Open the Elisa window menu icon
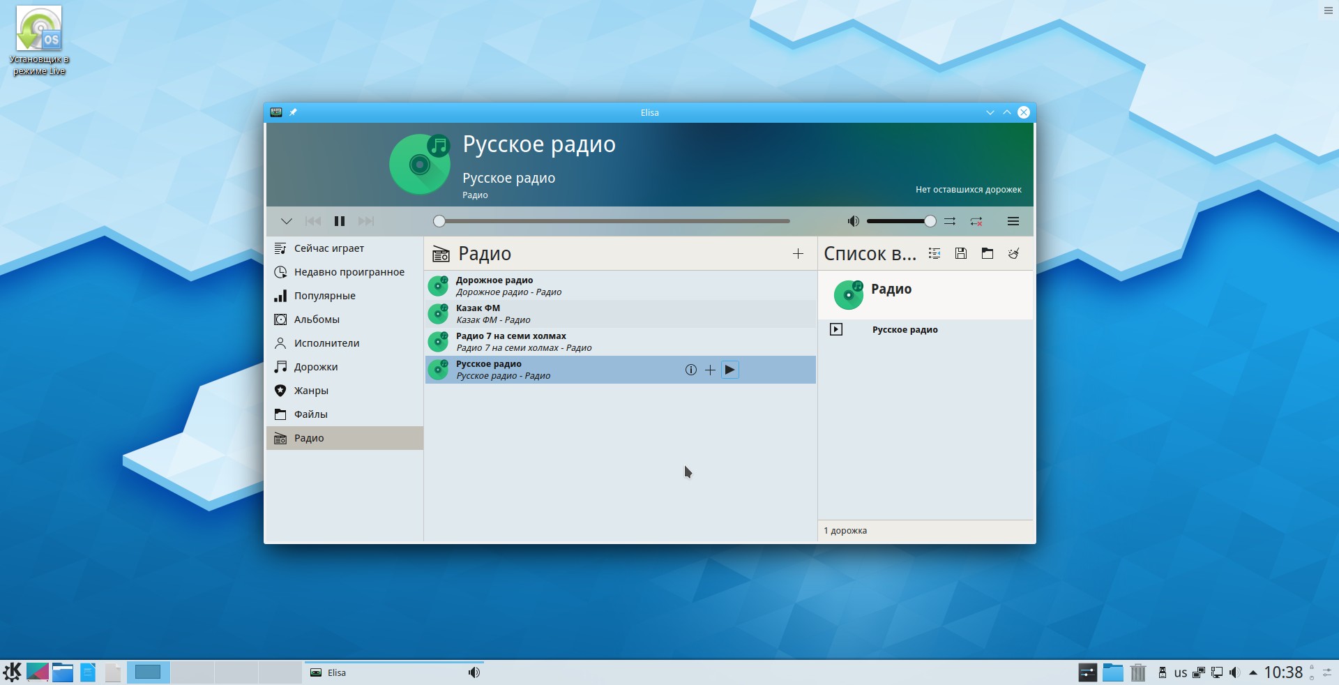The height and width of the screenshot is (685, 1339). (276, 112)
